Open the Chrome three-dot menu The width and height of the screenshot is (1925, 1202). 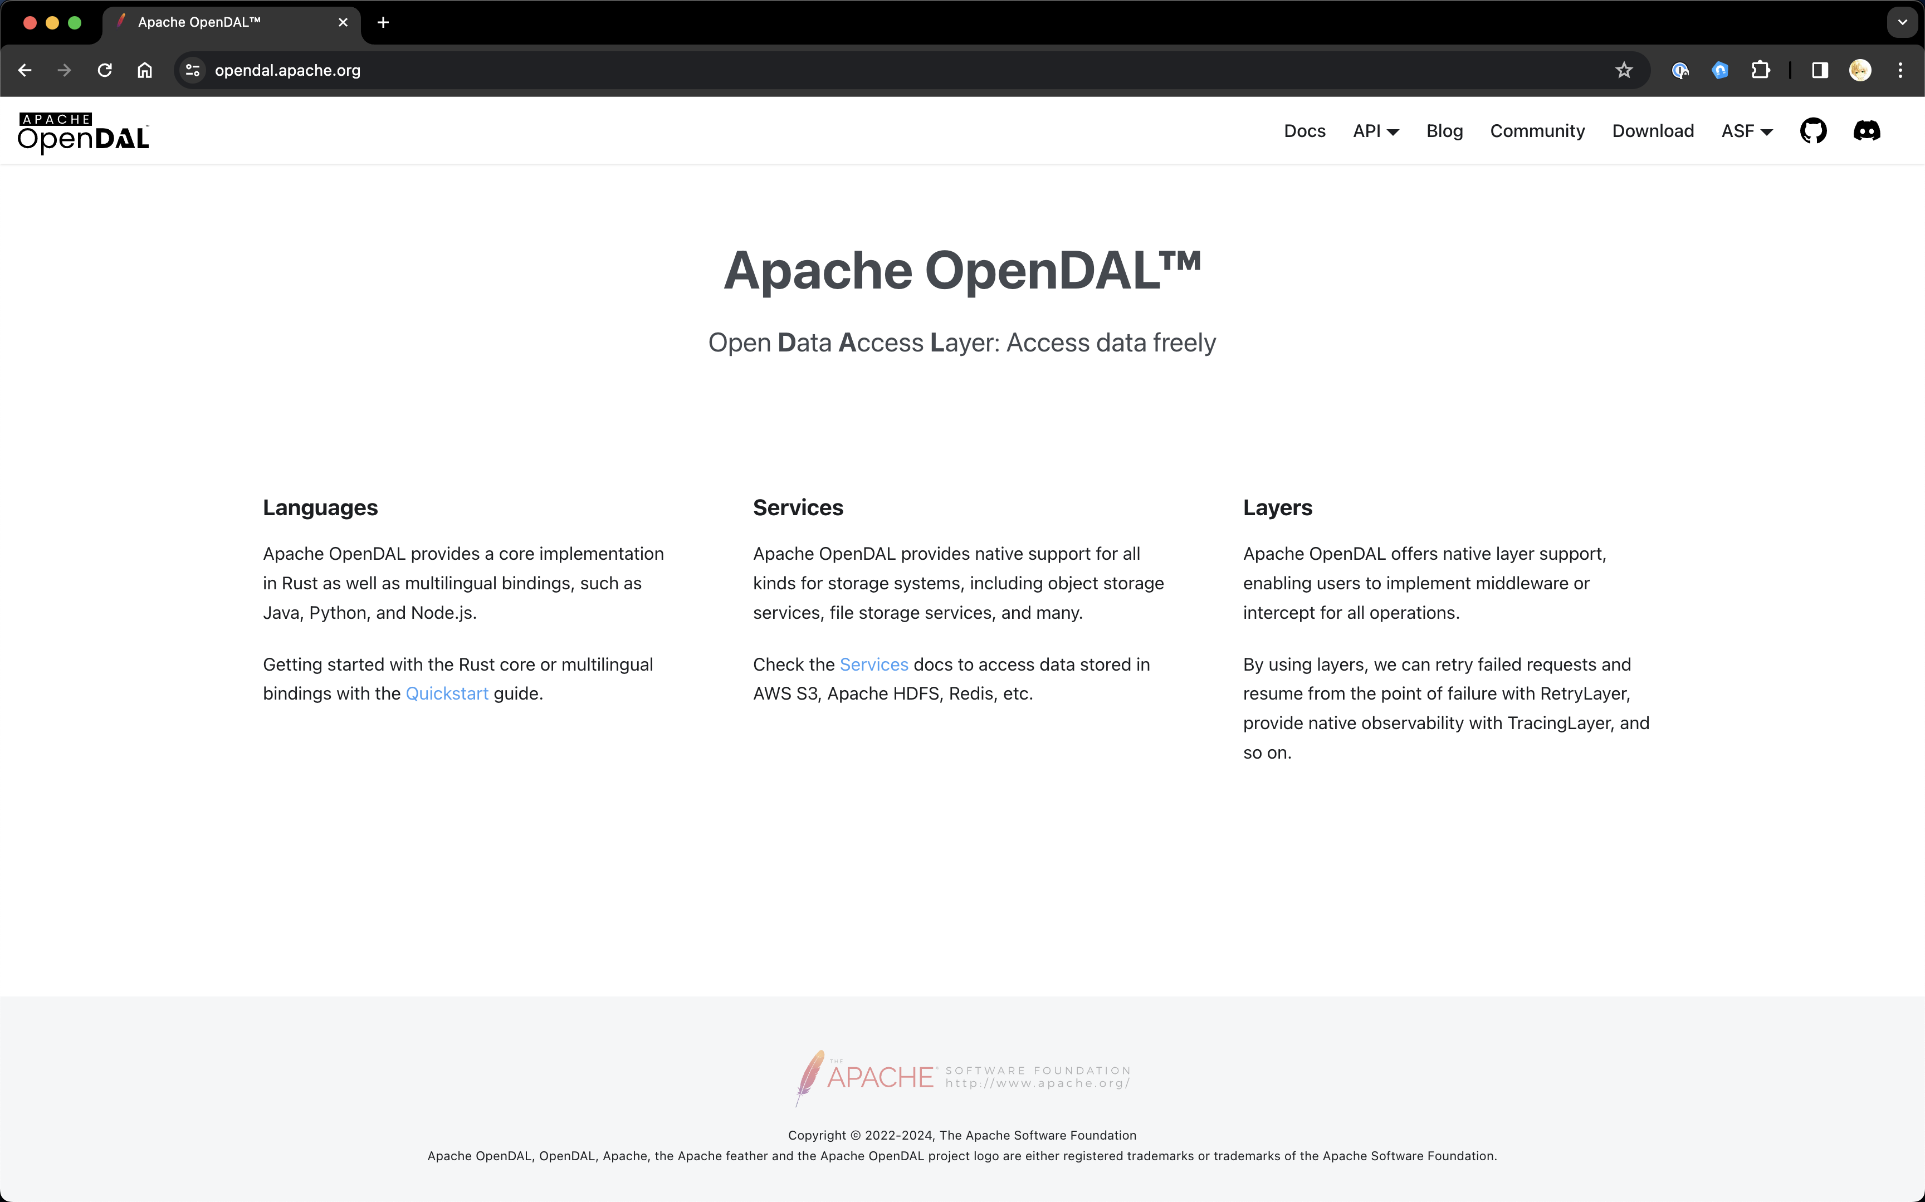[1900, 70]
